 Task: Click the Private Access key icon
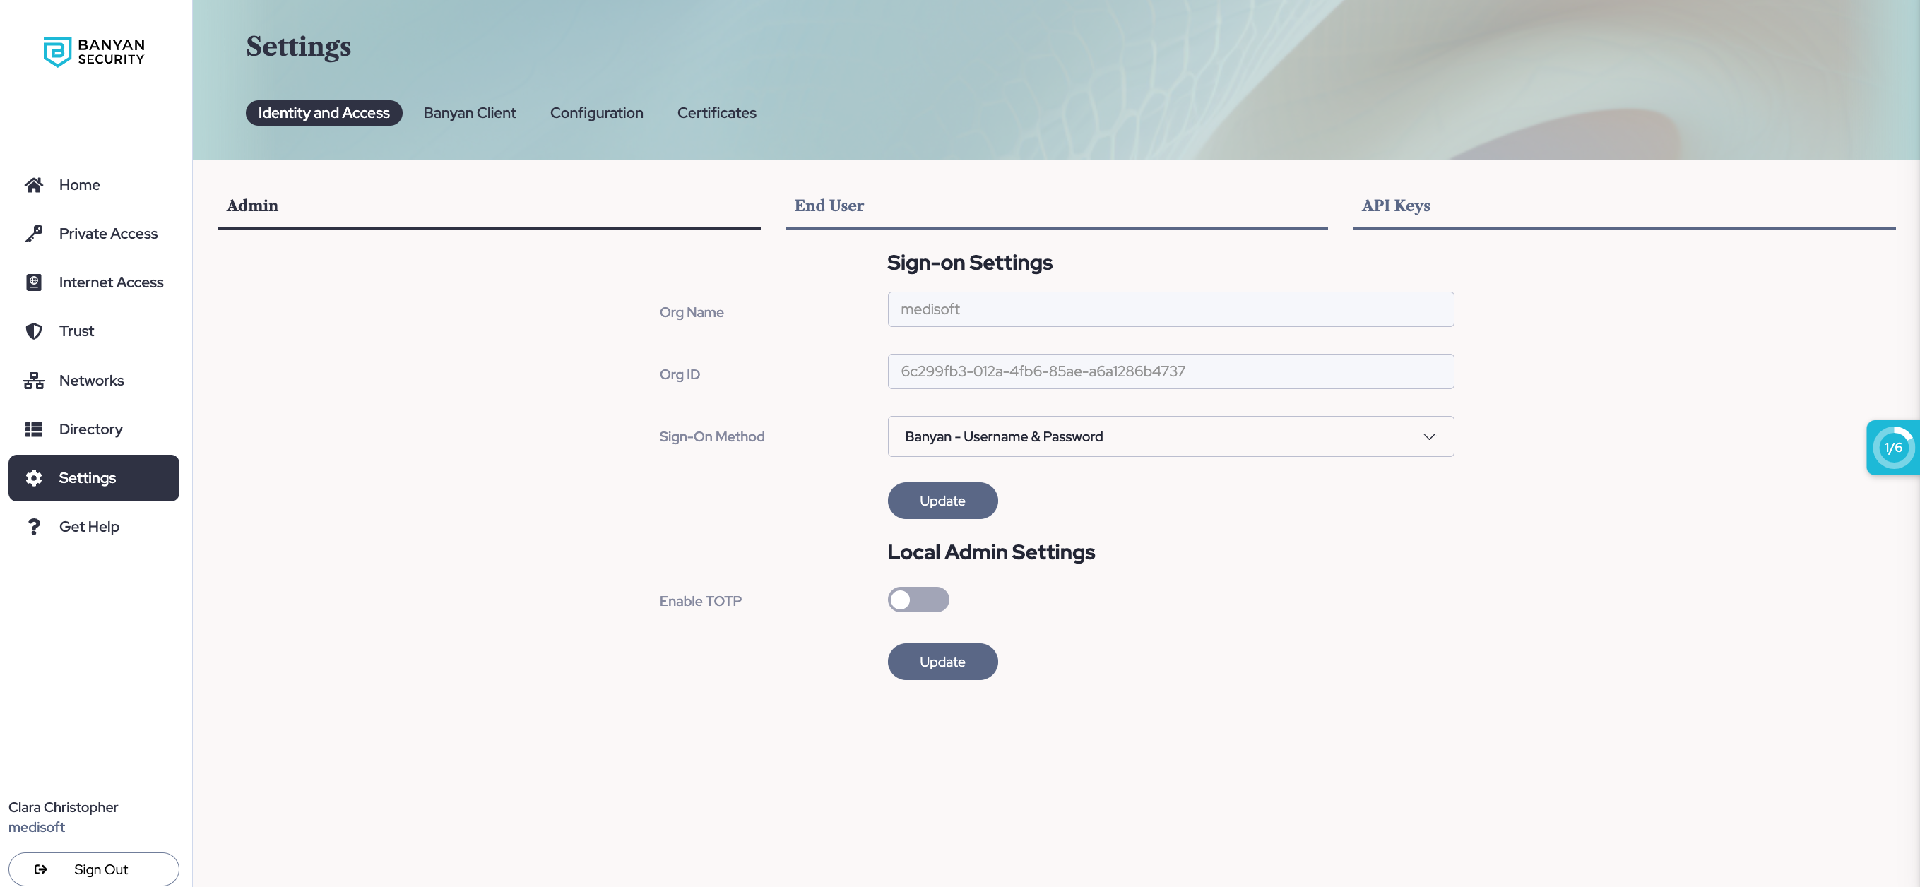click(x=33, y=234)
